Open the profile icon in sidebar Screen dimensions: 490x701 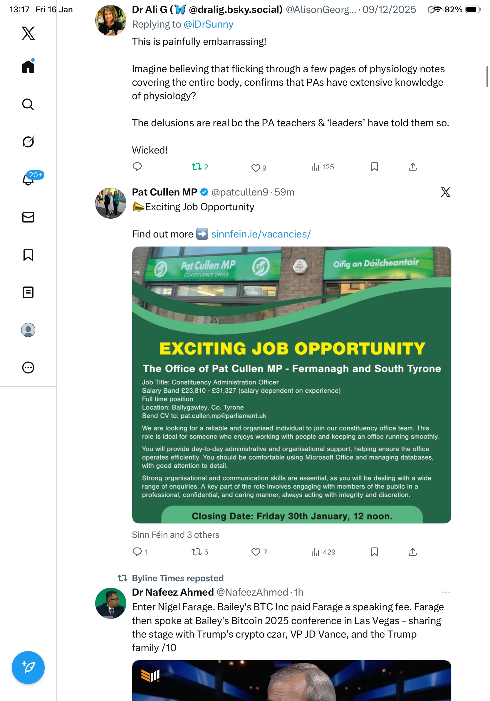[x=28, y=330]
